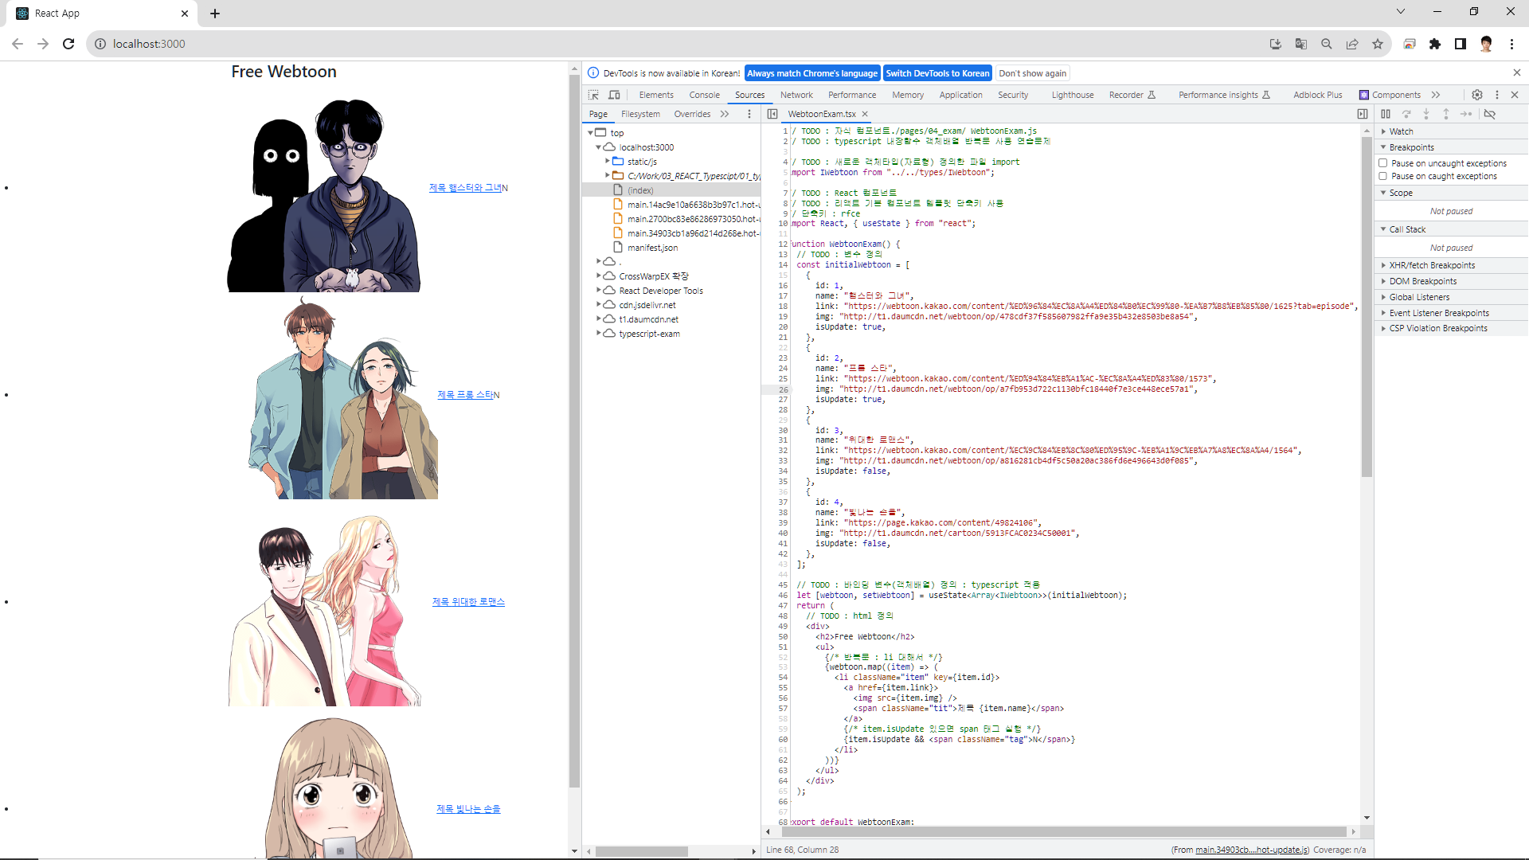The image size is (1529, 860).
Task: Switch to the Network tab
Action: click(x=796, y=95)
